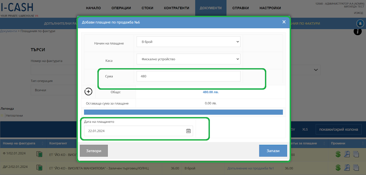Click the plus icon to add payment row
The height and width of the screenshot is (175, 366).
pyautogui.click(x=88, y=91)
